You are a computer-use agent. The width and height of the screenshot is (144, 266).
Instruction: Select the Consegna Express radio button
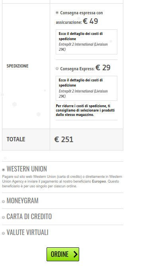[57, 69]
